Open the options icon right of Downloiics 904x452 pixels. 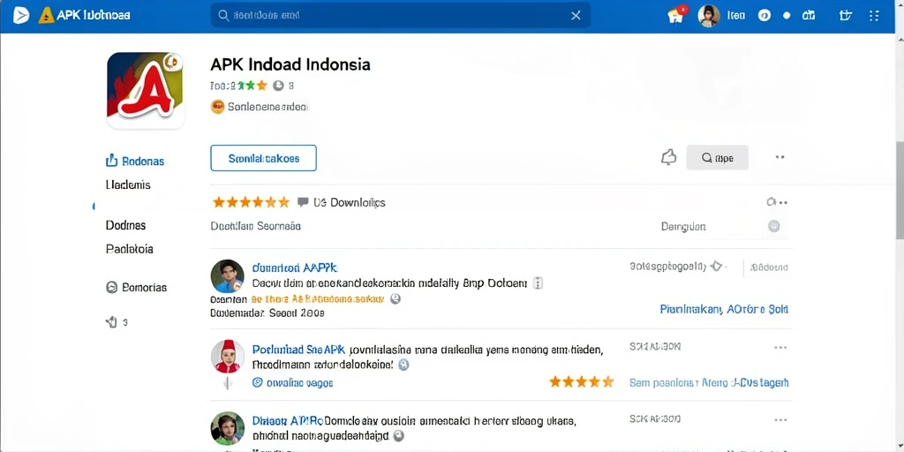pos(777,202)
